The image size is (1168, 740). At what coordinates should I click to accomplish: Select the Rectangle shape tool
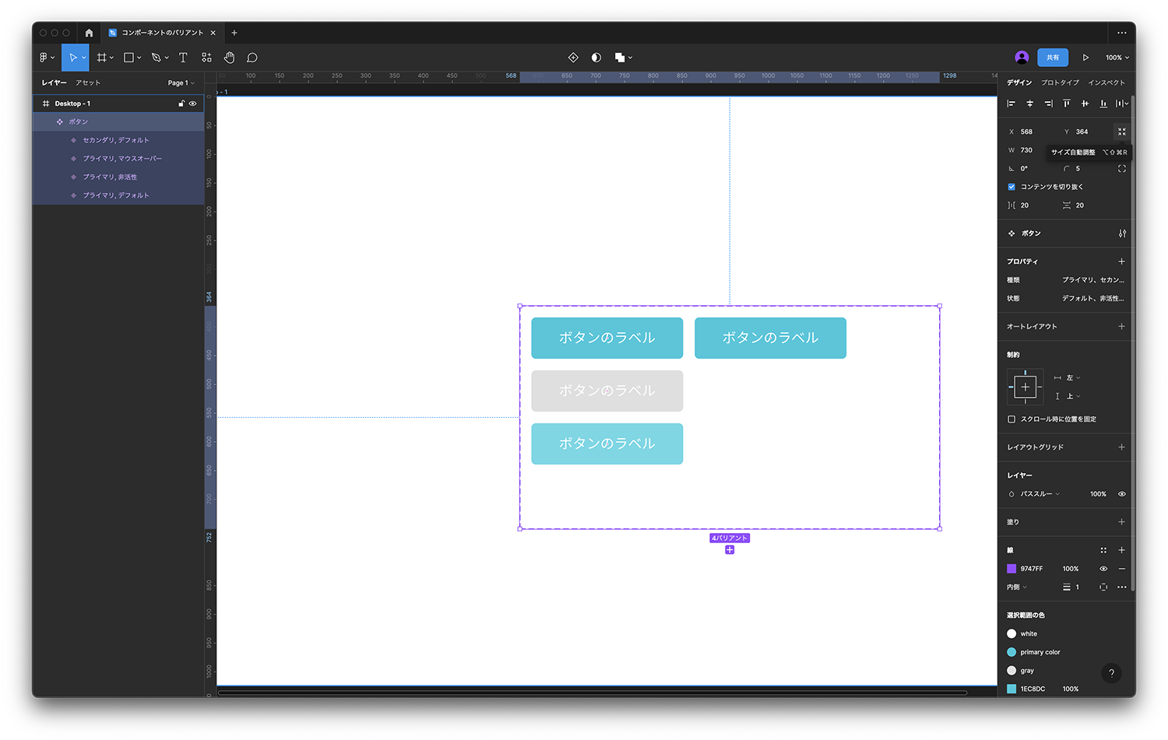click(x=129, y=58)
